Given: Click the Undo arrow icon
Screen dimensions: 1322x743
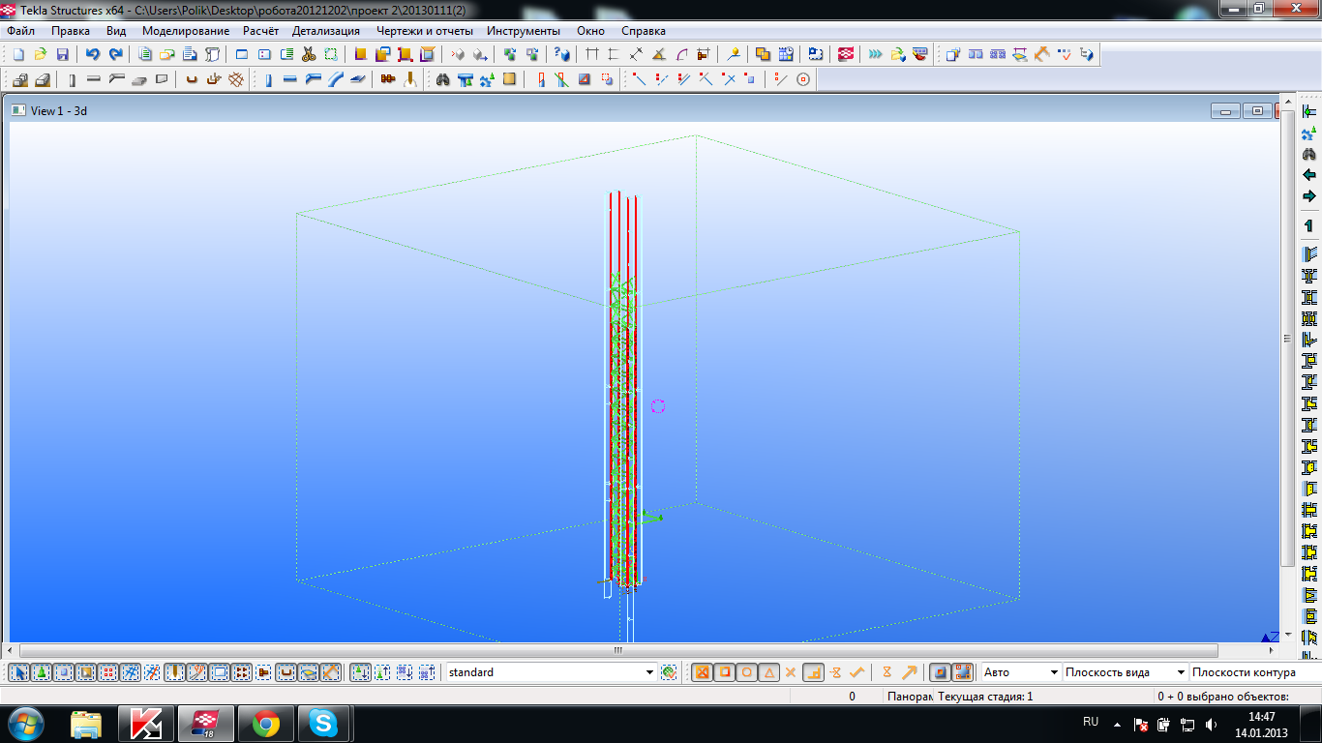Looking at the screenshot, I should tap(93, 55).
